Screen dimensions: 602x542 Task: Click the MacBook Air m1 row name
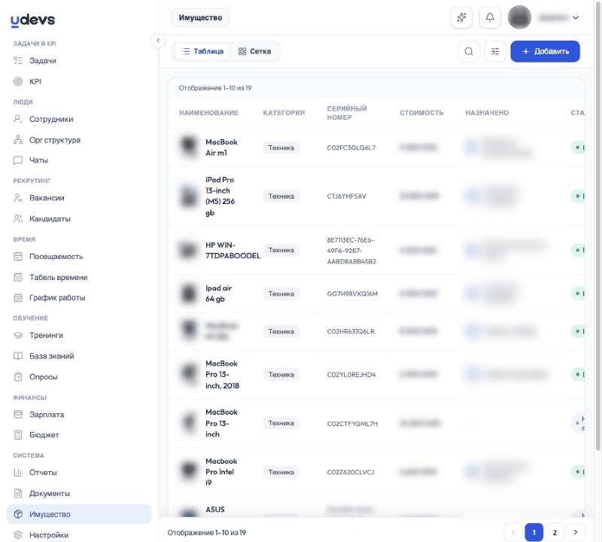click(221, 148)
